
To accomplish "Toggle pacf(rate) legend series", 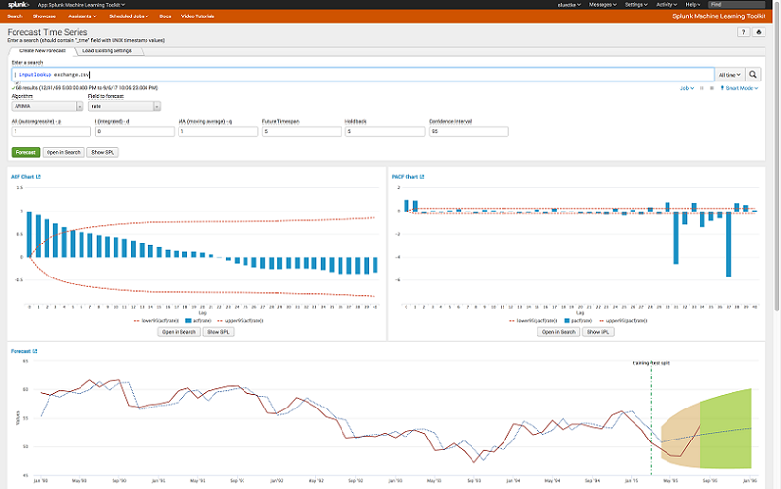I will (578, 321).
